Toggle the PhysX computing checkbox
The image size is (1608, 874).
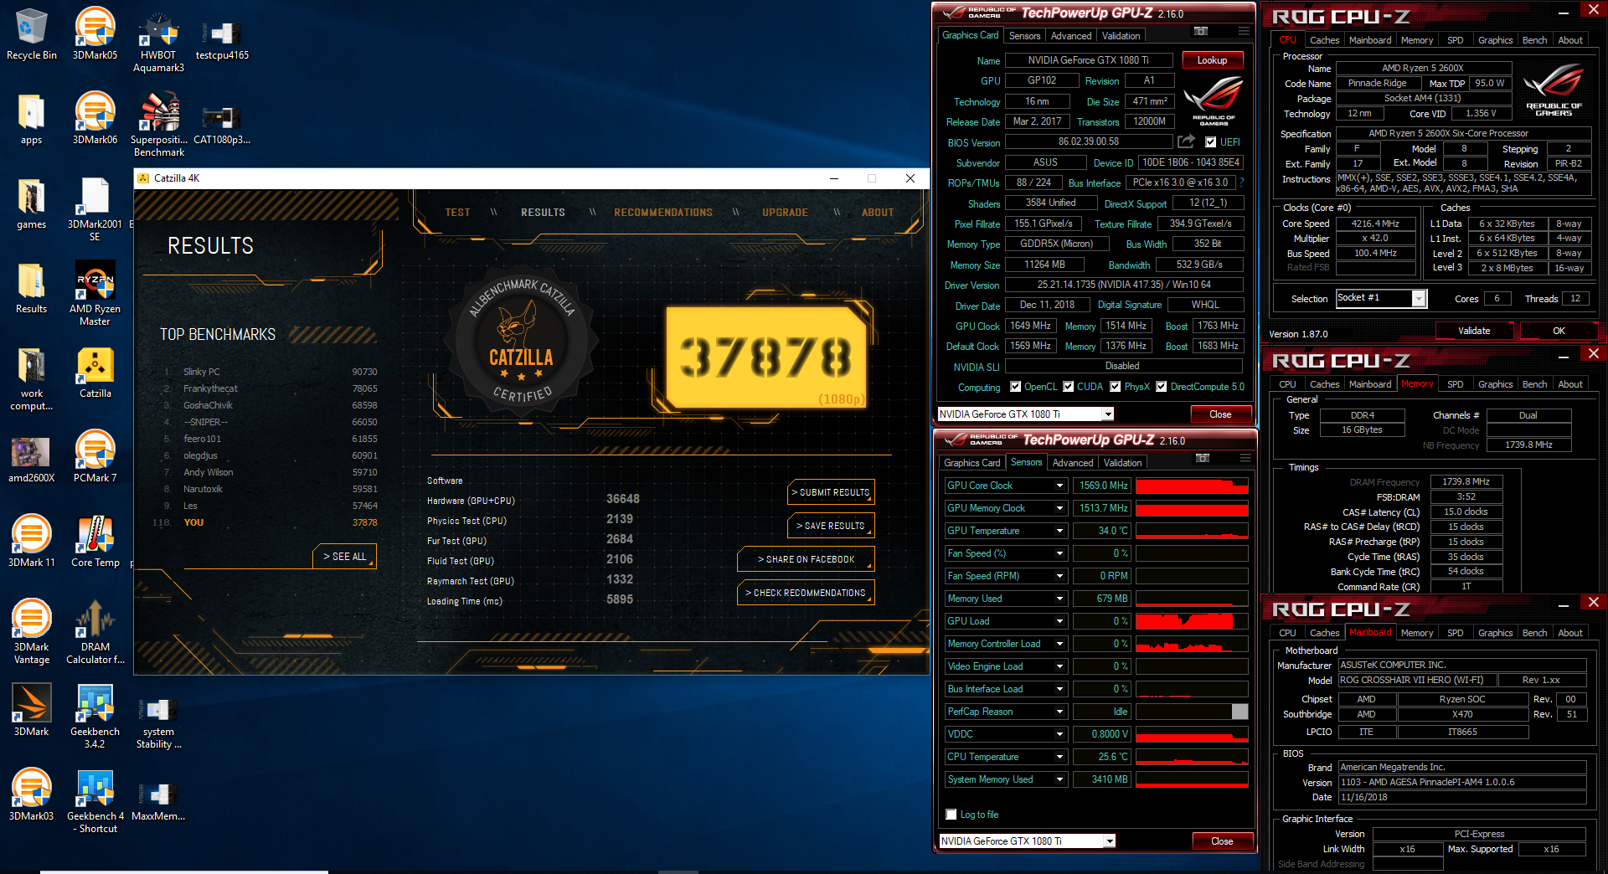pos(1115,387)
